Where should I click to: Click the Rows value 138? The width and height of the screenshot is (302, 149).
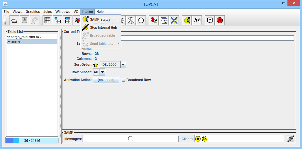coord(96,54)
